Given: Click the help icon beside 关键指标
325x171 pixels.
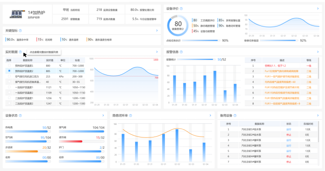Looking at the screenshot, I should click(x=20, y=31).
